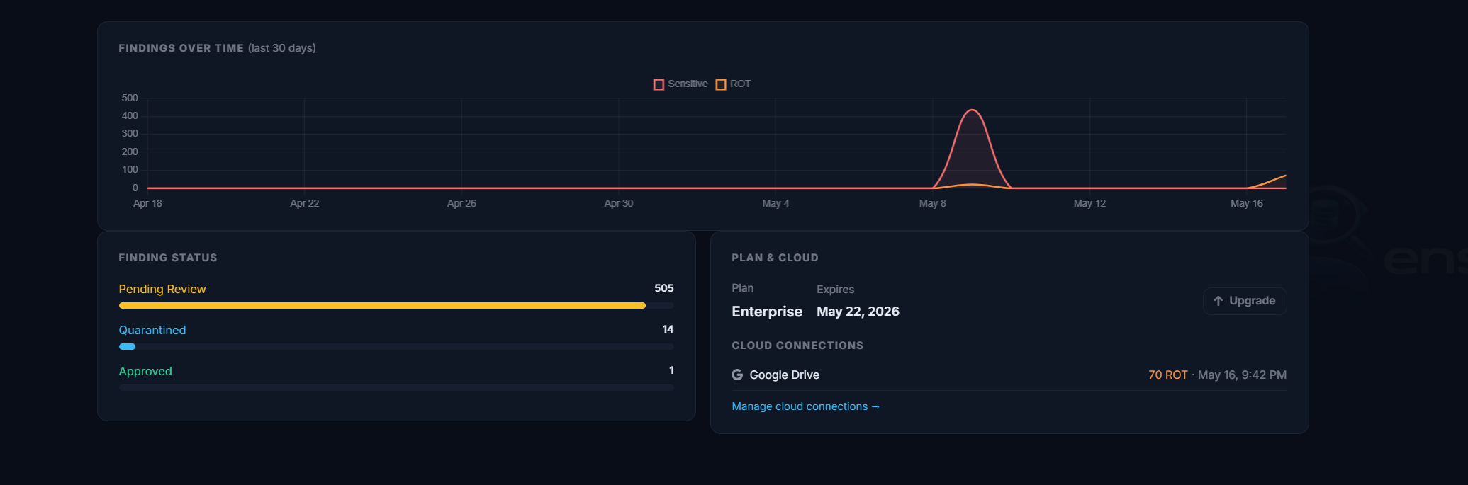Click the Sensitive peak on chart
Screen dimensions: 1468x485
click(x=973, y=110)
